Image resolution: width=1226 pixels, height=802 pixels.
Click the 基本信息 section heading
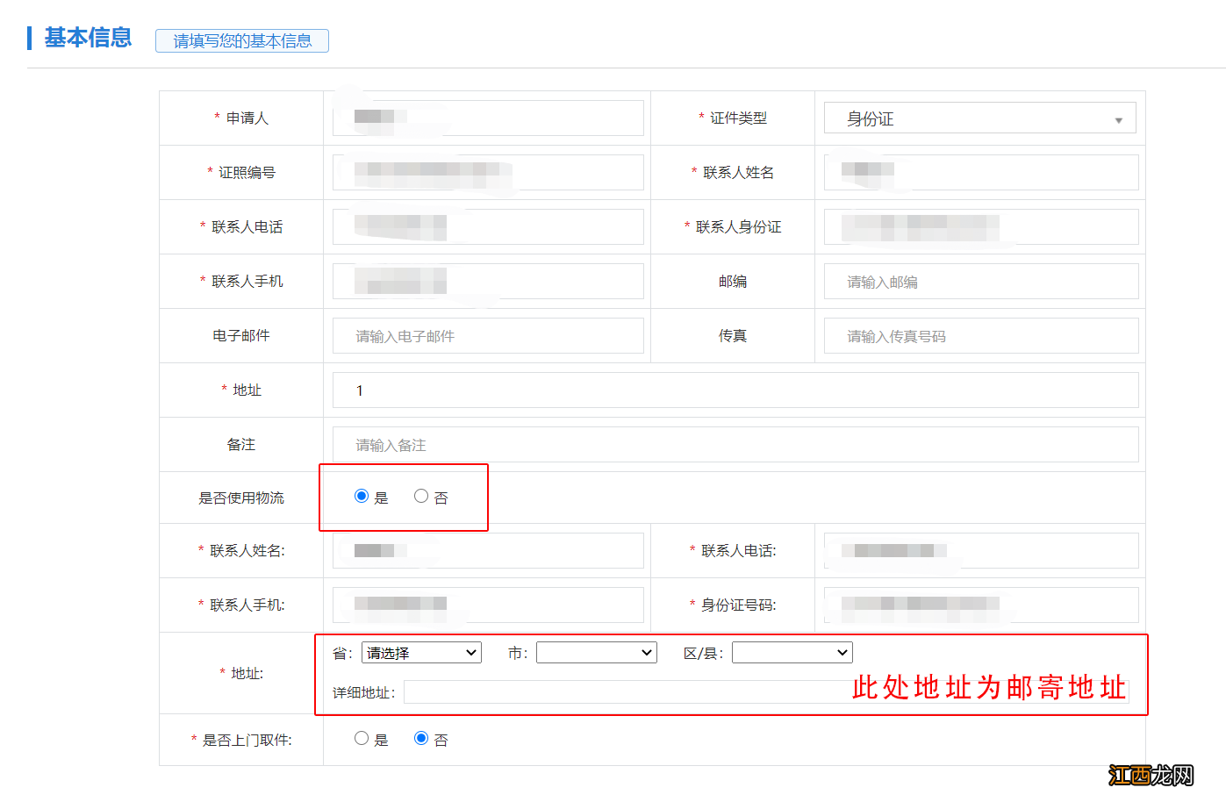88,38
